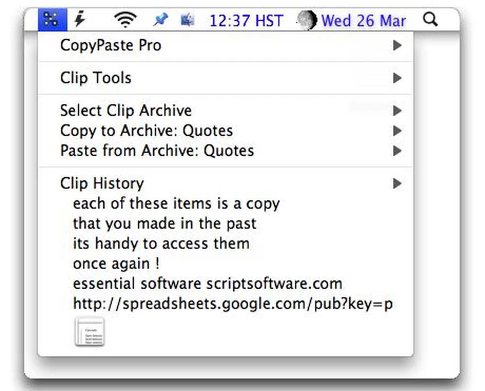This screenshot has height=391, width=485.
Task: Open the Clip Tools menu item
Action: point(226,78)
